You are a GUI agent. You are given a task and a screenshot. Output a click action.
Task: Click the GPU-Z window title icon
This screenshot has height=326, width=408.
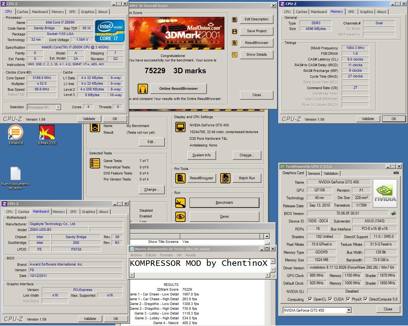click(x=282, y=167)
